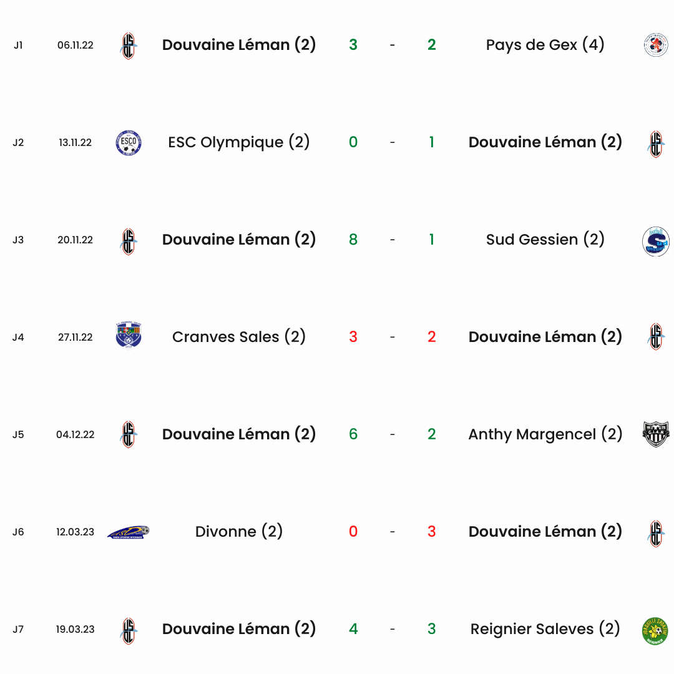The width and height of the screenshot is (674, 674).
Task: Open the Reignier Saleves (2) team link
Action: (545, 629)
